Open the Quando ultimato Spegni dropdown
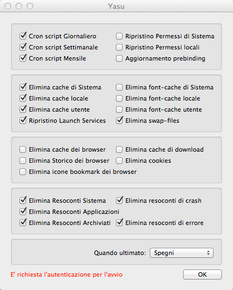 pyautogui.click(x=181, y=253)
